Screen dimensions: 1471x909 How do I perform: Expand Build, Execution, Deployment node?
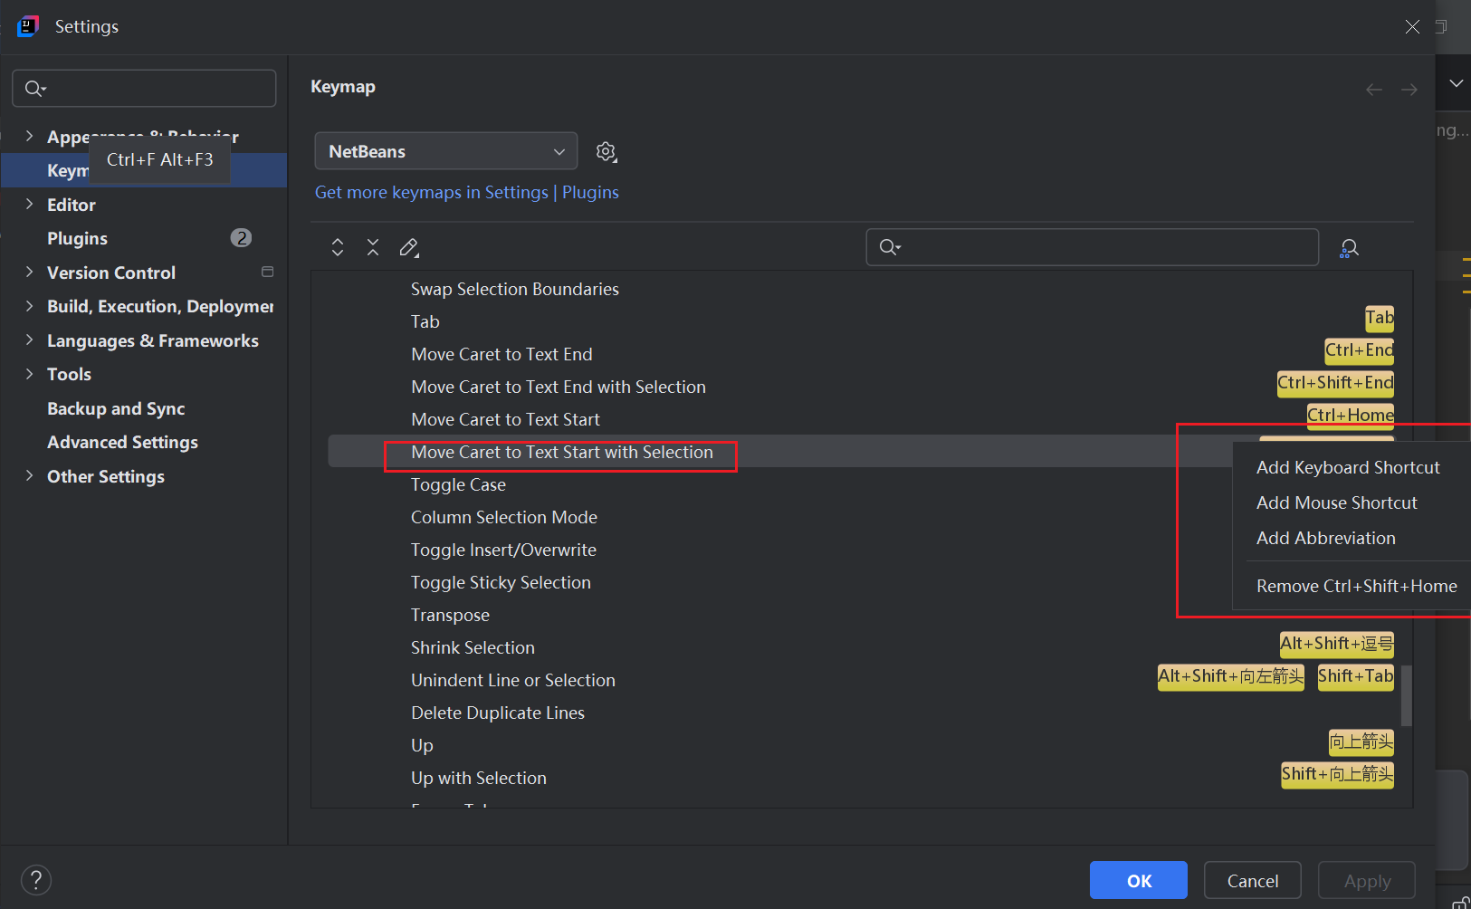[x=30, y=306]
